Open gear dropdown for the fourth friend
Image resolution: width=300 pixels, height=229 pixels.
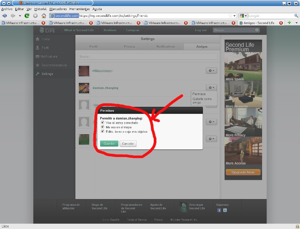211,122
